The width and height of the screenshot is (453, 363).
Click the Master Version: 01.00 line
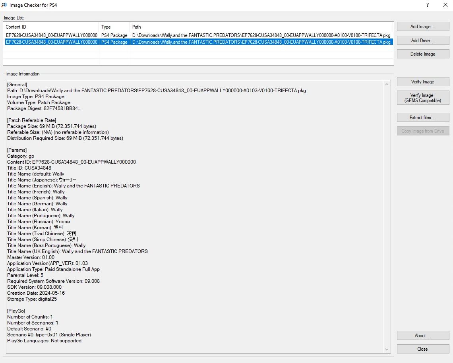point(31,258)
